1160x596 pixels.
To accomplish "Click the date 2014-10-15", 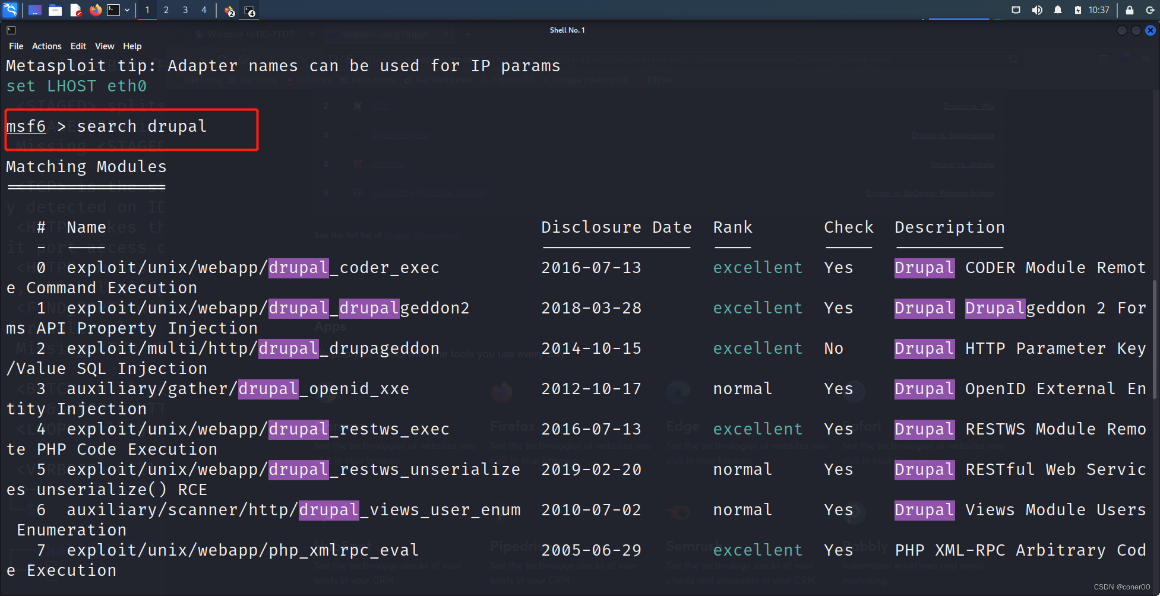I will click(x=592, y=348).
